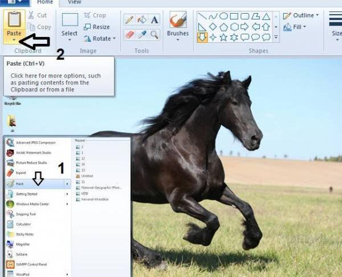This screenshot has width=342, height=277.
Task: Choose the Four-point star shape
Action: (x=213, y=37)
